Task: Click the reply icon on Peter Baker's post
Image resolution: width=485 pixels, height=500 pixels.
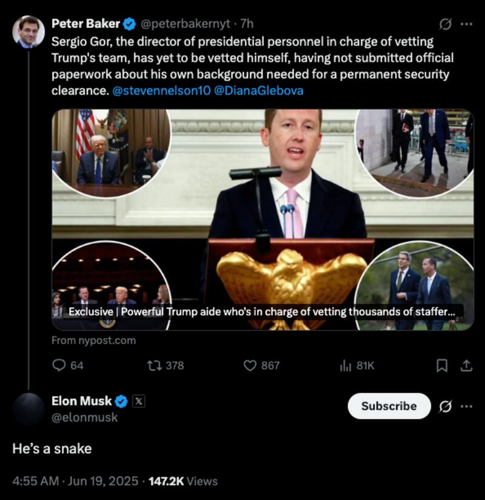Action: 59,365
